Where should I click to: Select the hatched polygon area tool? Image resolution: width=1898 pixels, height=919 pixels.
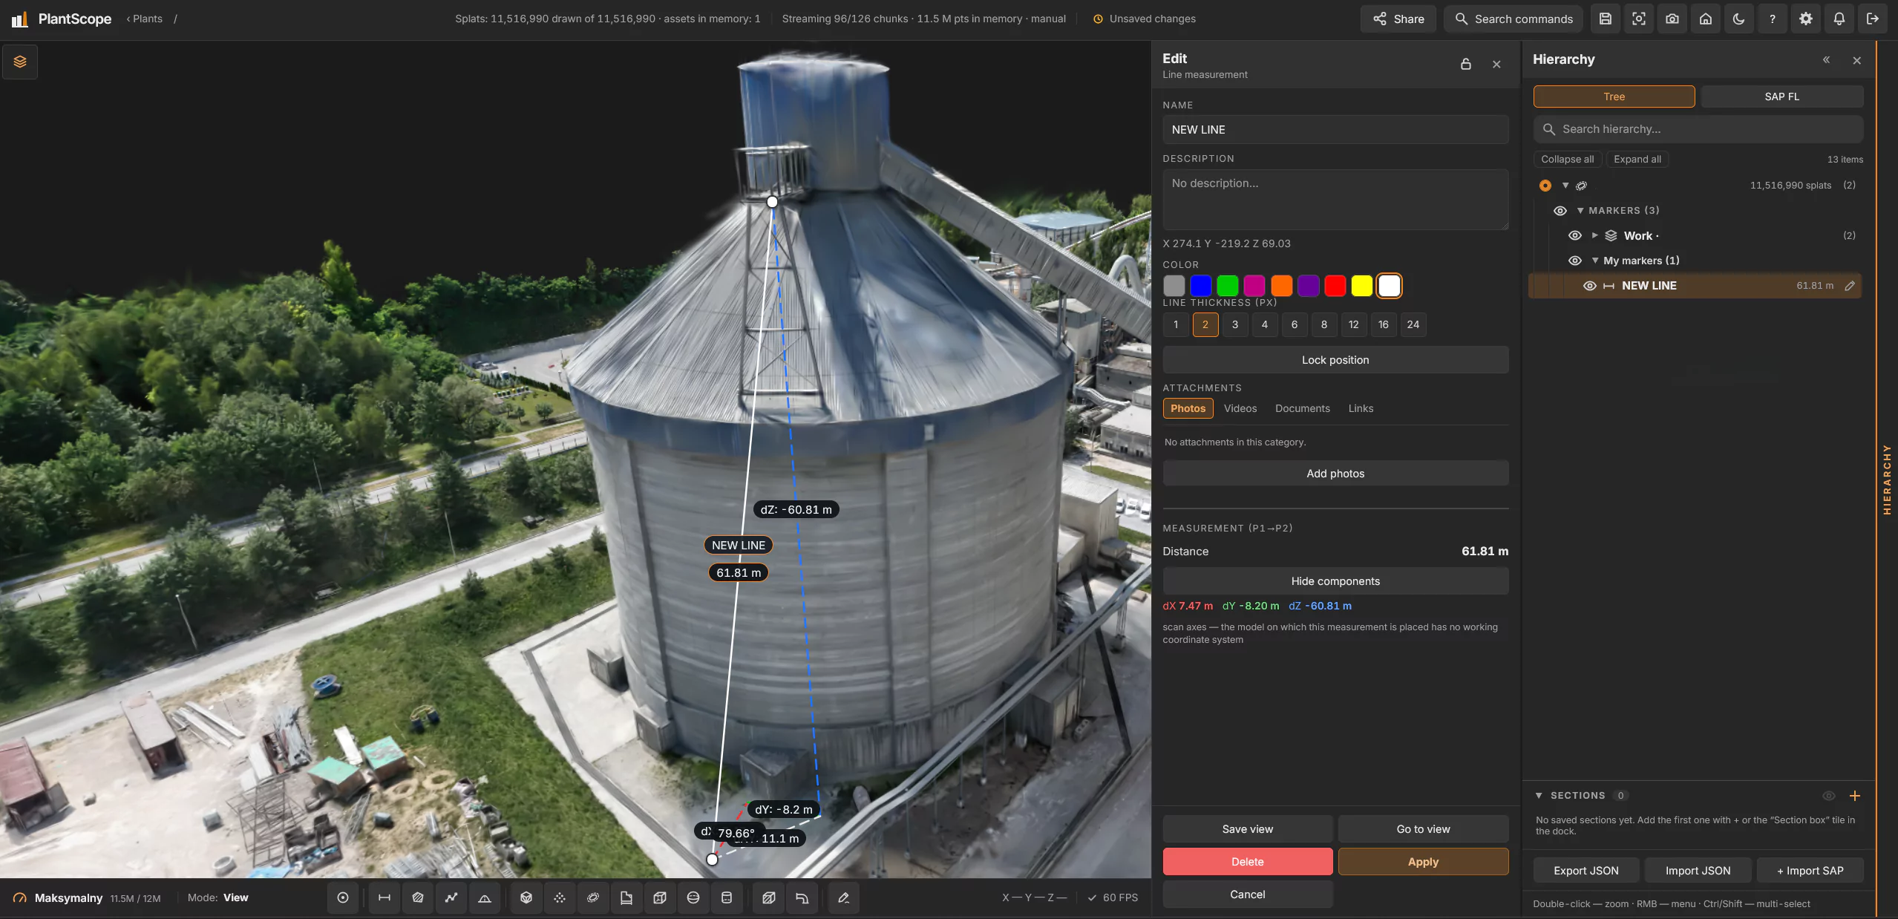pos(418,897)
